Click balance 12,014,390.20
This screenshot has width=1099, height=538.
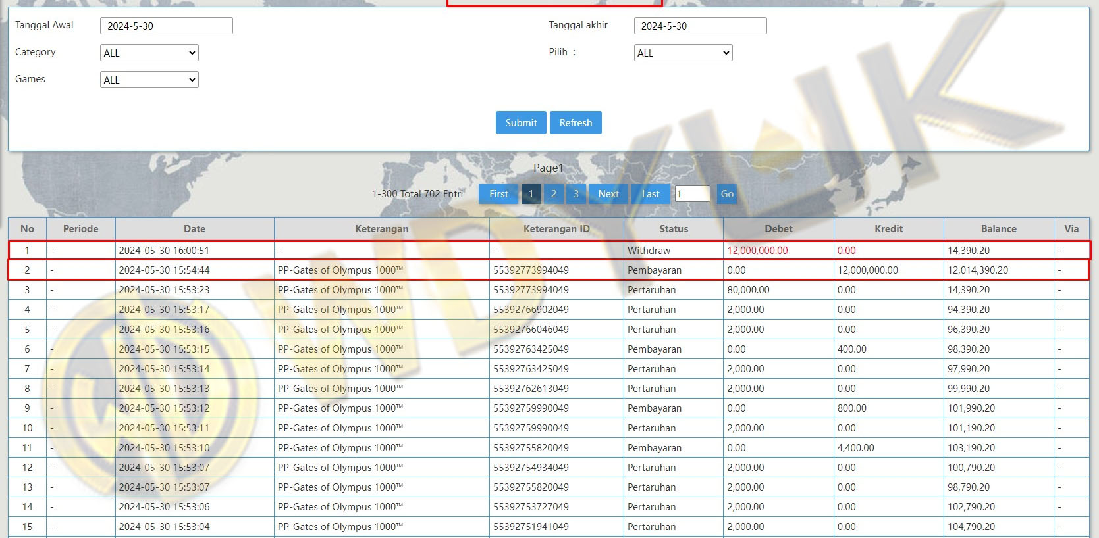[978, 270]
